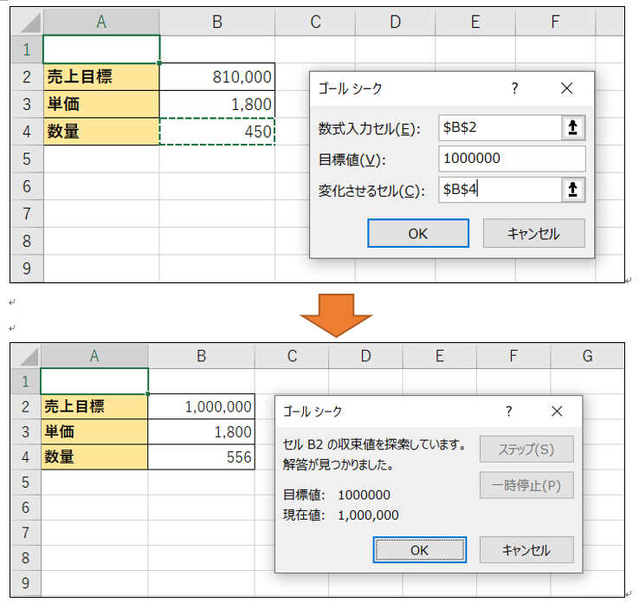This screenshot has height=609, width=639.
Task: Close the bottom Goal Seek status dialog
Action: pos(557,411)
